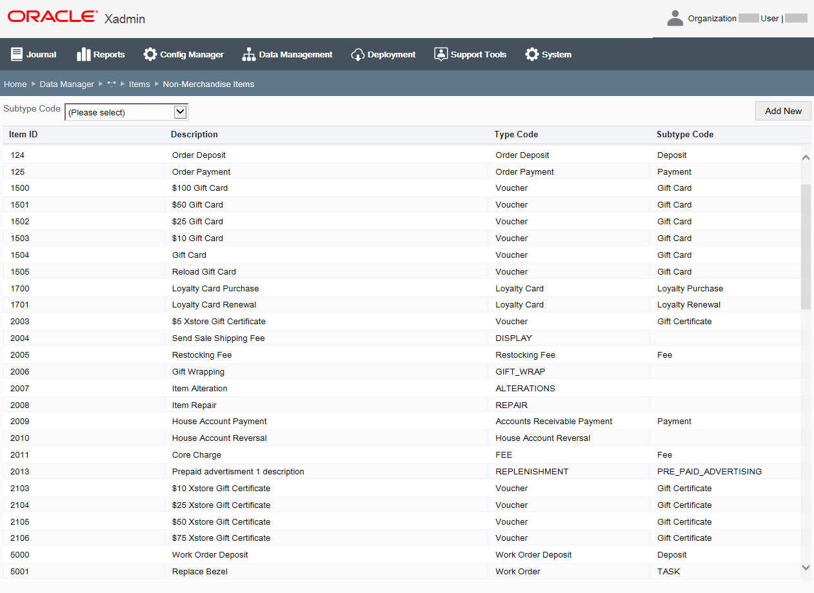Select the Gift Wrapping row
Screen dimensions: 814x593
coord(401,372)
